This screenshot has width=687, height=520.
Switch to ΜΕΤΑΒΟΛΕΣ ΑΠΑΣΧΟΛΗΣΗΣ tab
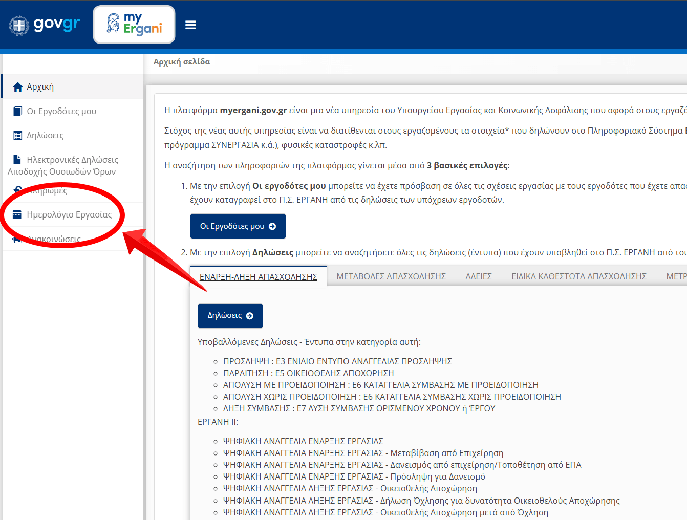pyautogui.click(x=391, y=276)
